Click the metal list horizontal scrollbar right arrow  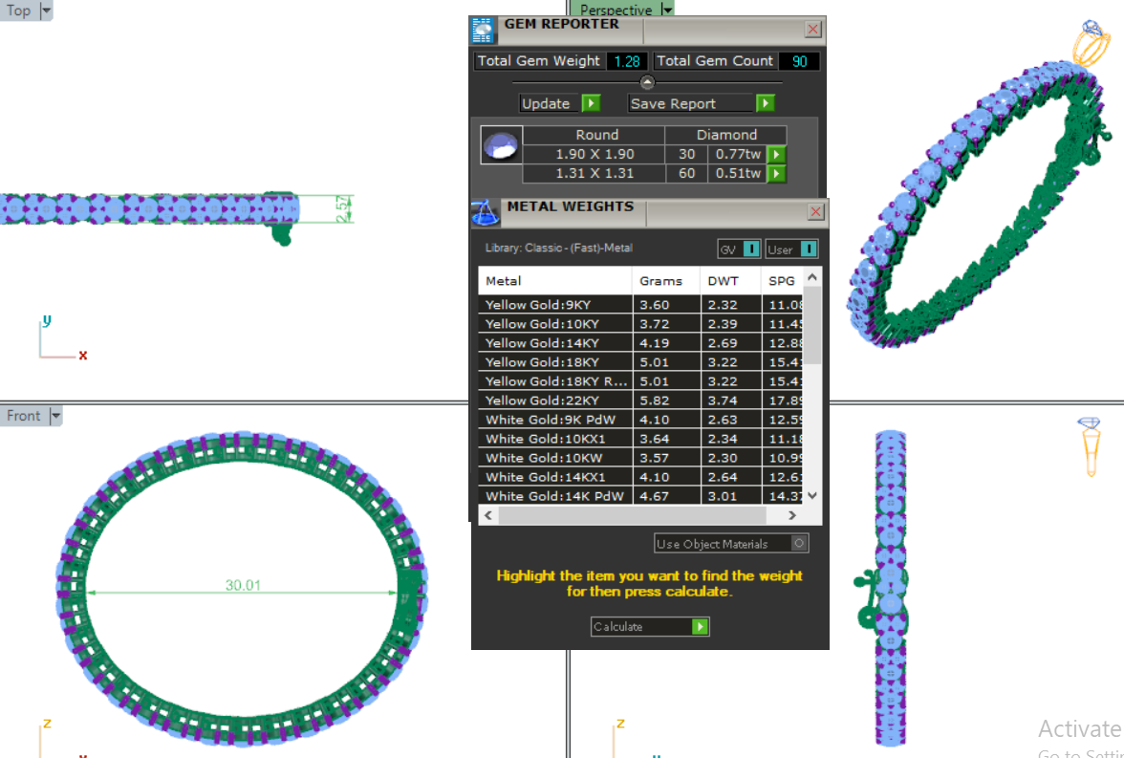pyautogui.click(x=791, y=515)
